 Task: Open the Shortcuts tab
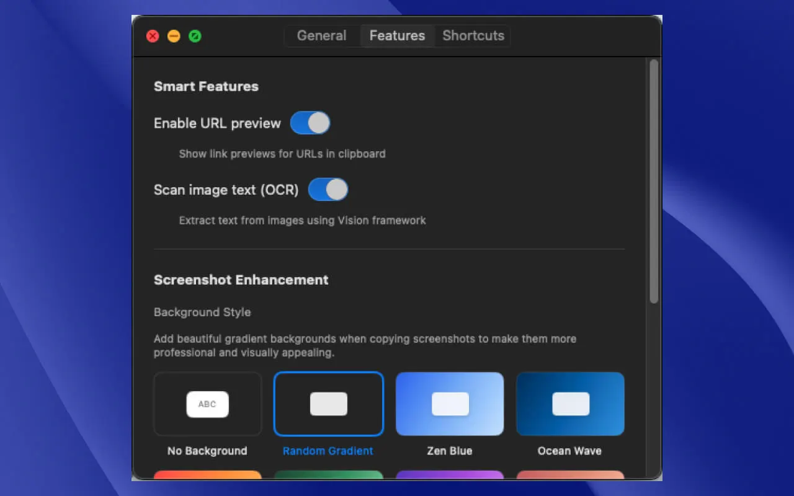coord(473,36)
